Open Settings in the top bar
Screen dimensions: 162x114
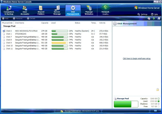pos(143,15)
